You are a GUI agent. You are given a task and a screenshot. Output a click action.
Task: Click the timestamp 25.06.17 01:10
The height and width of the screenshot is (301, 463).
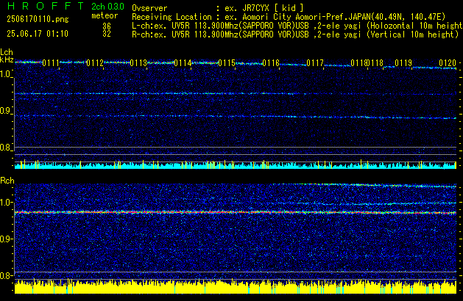click(38, 34)
